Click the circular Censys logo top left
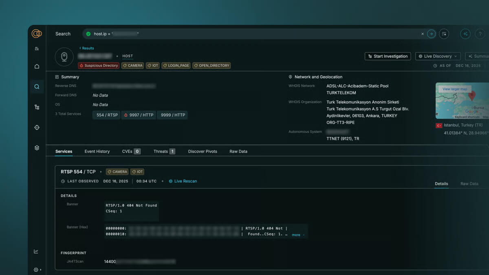 [36, 34]
